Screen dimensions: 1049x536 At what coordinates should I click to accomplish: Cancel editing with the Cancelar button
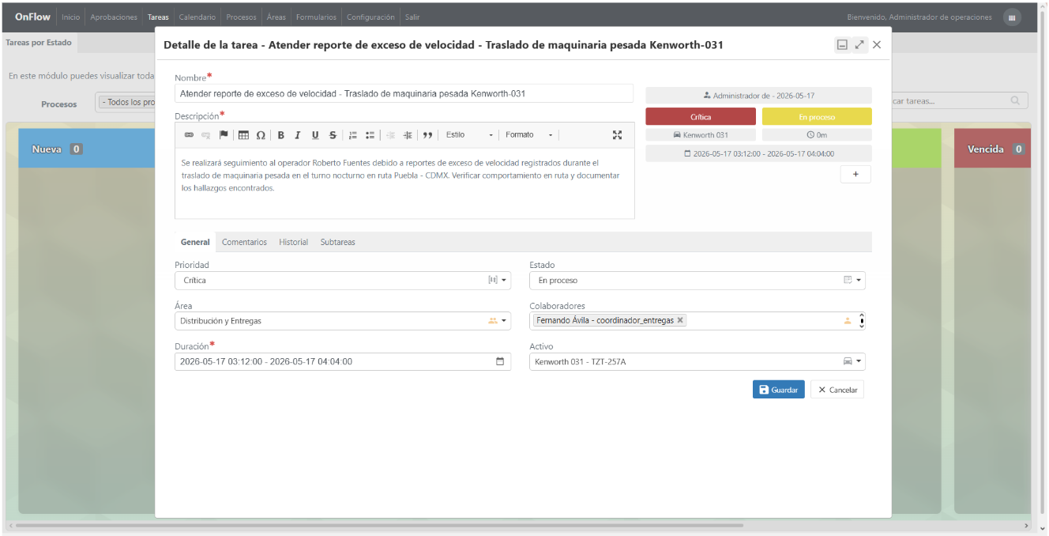click(837, 390)
